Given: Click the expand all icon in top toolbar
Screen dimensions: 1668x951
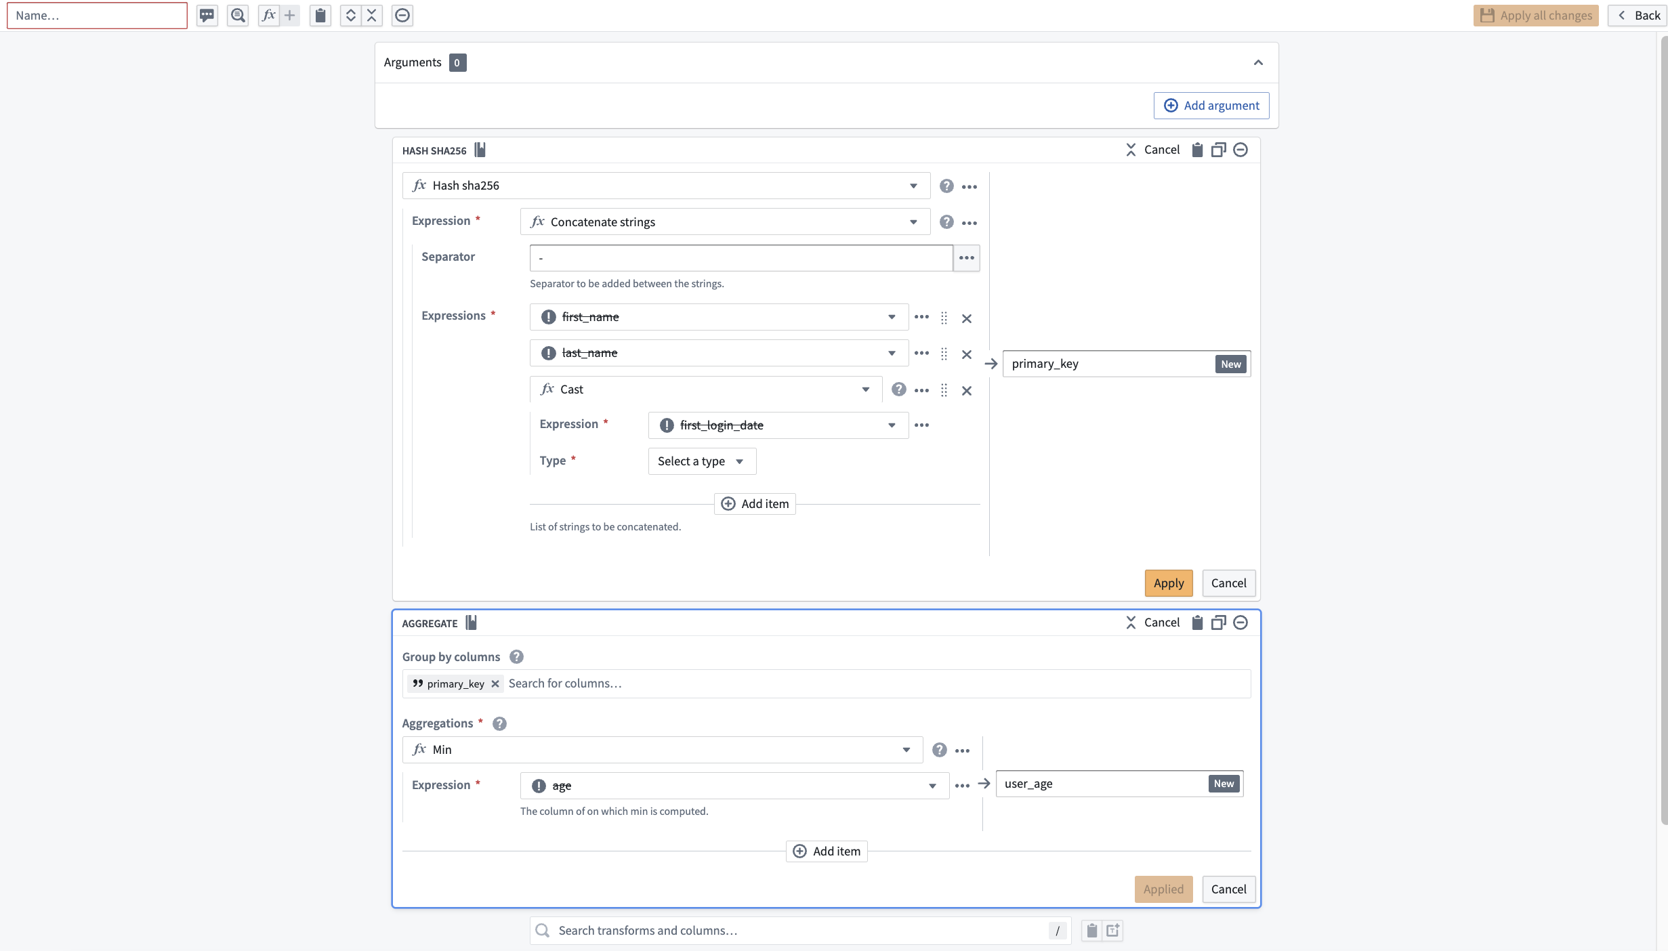Looking at the screenshot, I should (350, 15).
